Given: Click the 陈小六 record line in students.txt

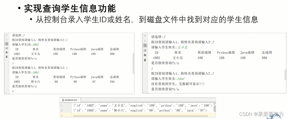Looking at the screenshot, I should point(140,110).
